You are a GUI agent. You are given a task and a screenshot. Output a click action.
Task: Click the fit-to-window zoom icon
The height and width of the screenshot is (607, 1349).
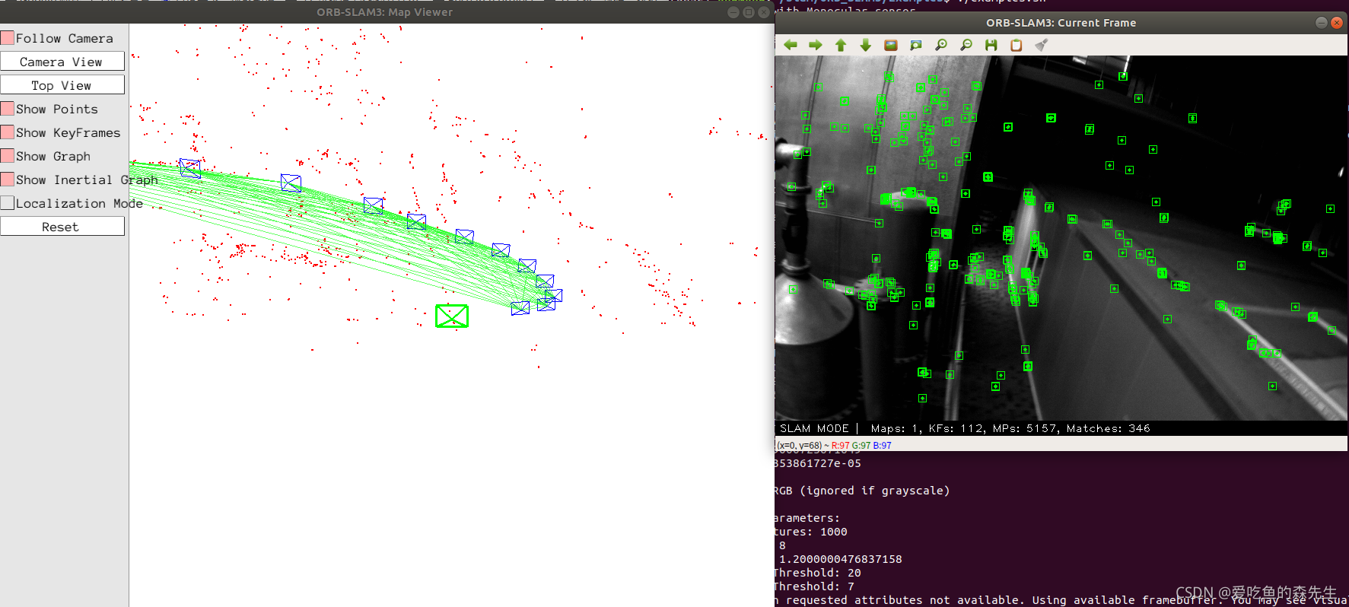pos(916,45)
